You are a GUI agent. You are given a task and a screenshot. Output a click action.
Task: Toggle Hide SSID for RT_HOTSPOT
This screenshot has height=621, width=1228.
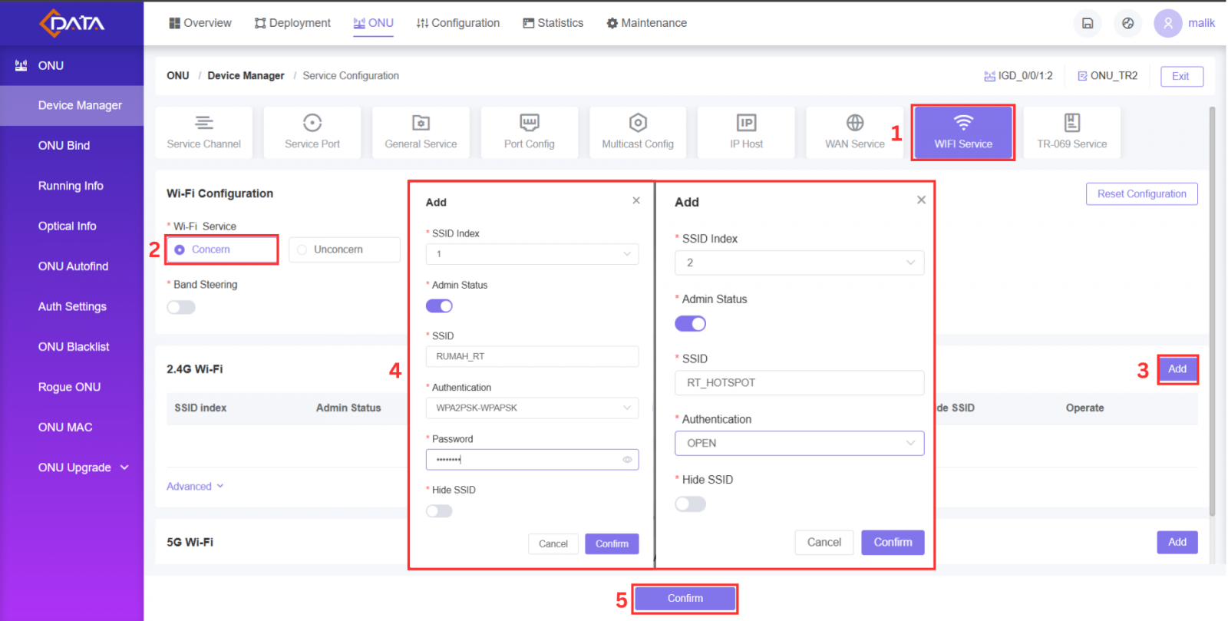(690, 504)
